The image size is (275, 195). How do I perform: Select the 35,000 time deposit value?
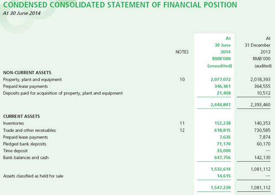coord(224,151)
